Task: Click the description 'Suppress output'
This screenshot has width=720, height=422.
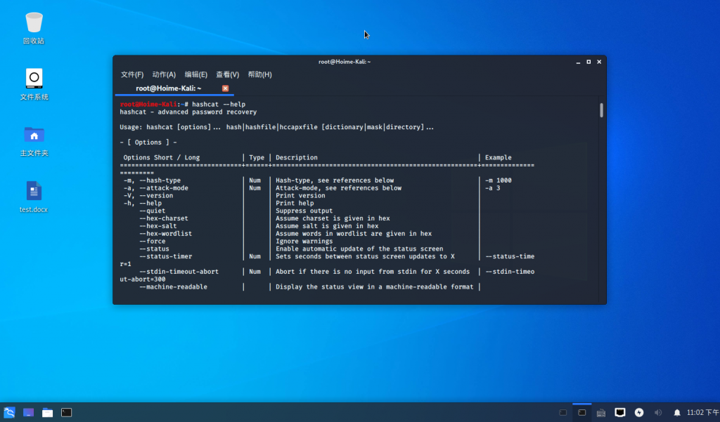Action: coord(304,211)
